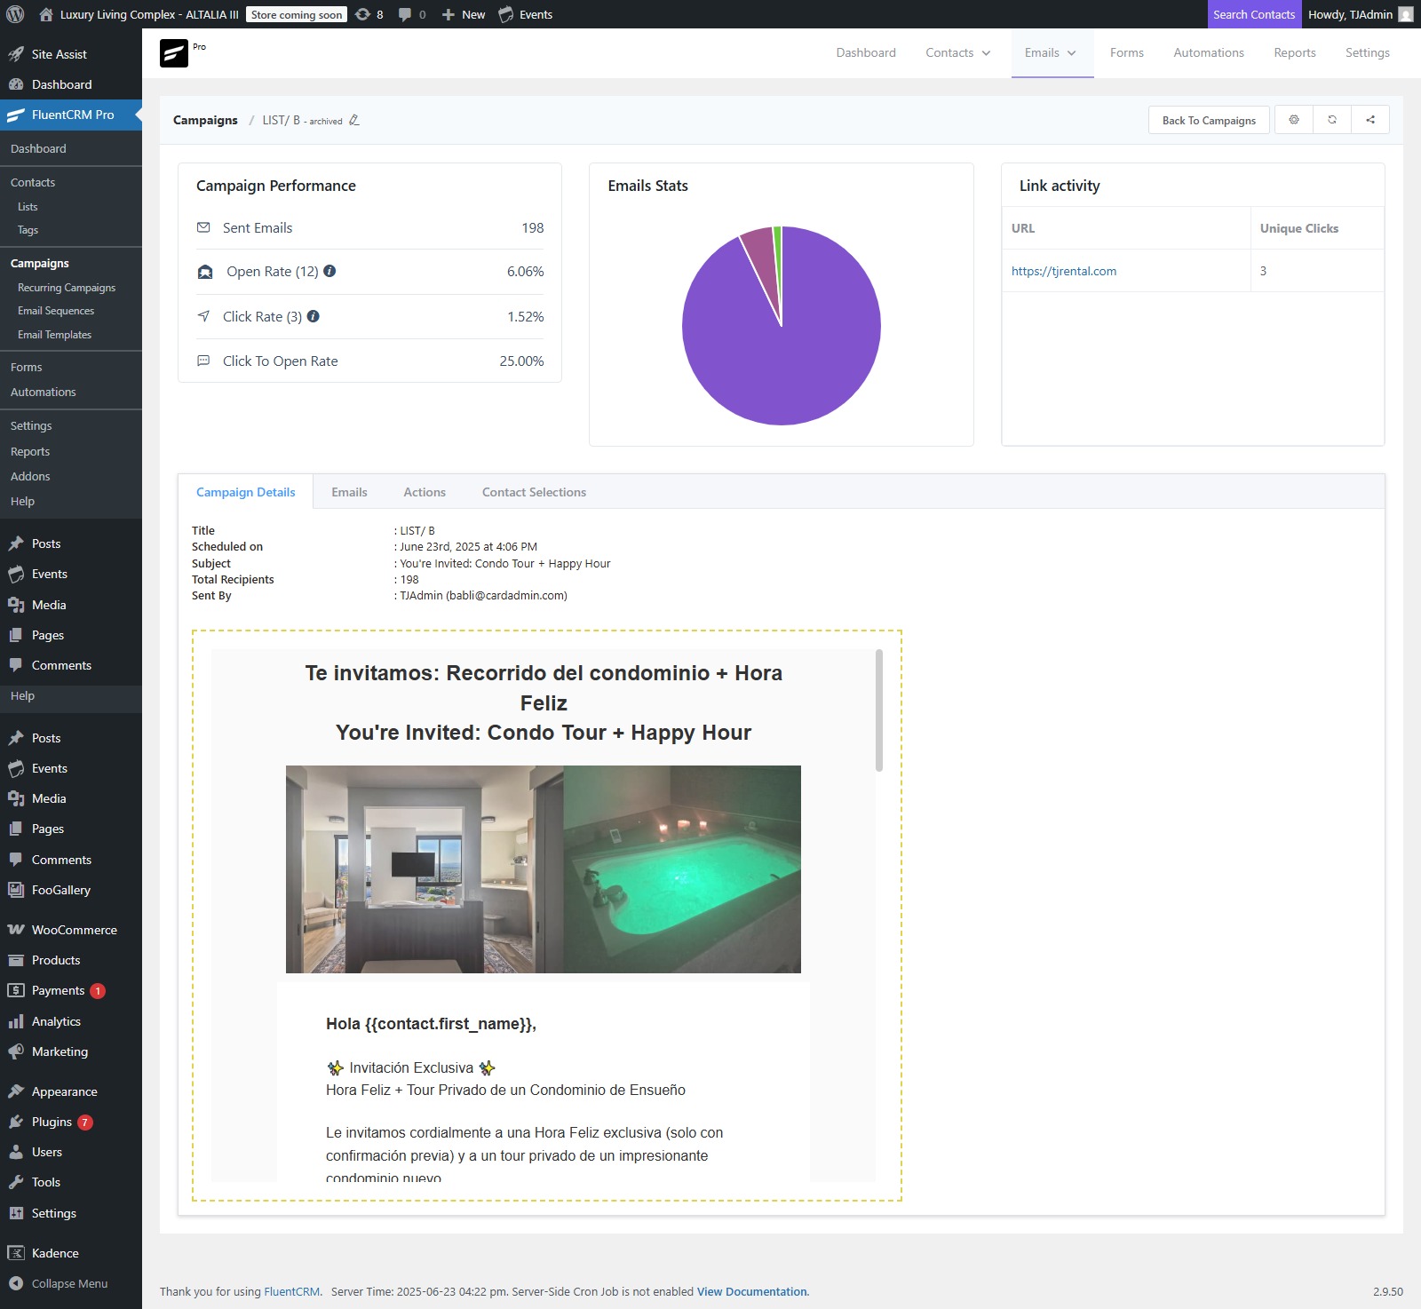Open the Contact Selections tab

coord(534,492)
